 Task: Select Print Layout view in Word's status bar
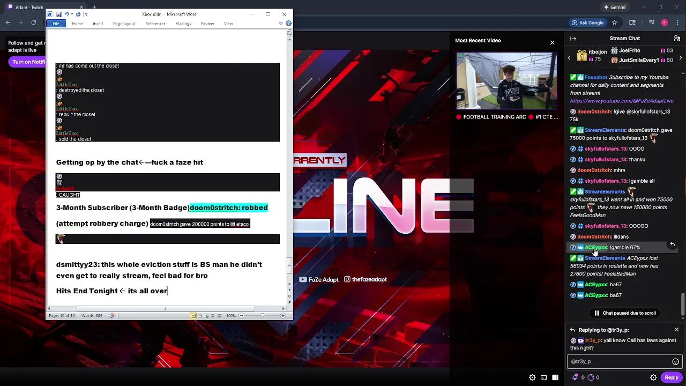pyautogui.click(x=193, y=316)
